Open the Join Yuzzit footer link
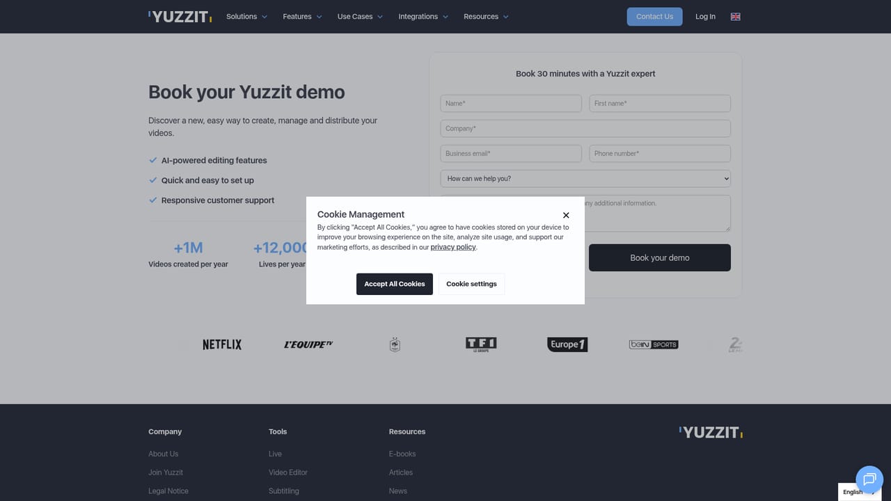Screen dimensions: 891x501 pyautogui.click(x=166, y=472)
